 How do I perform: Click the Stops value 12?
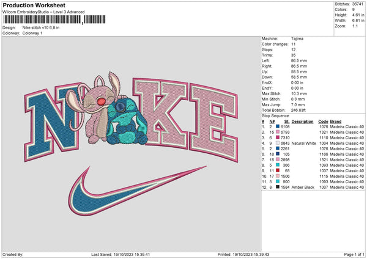293,49
